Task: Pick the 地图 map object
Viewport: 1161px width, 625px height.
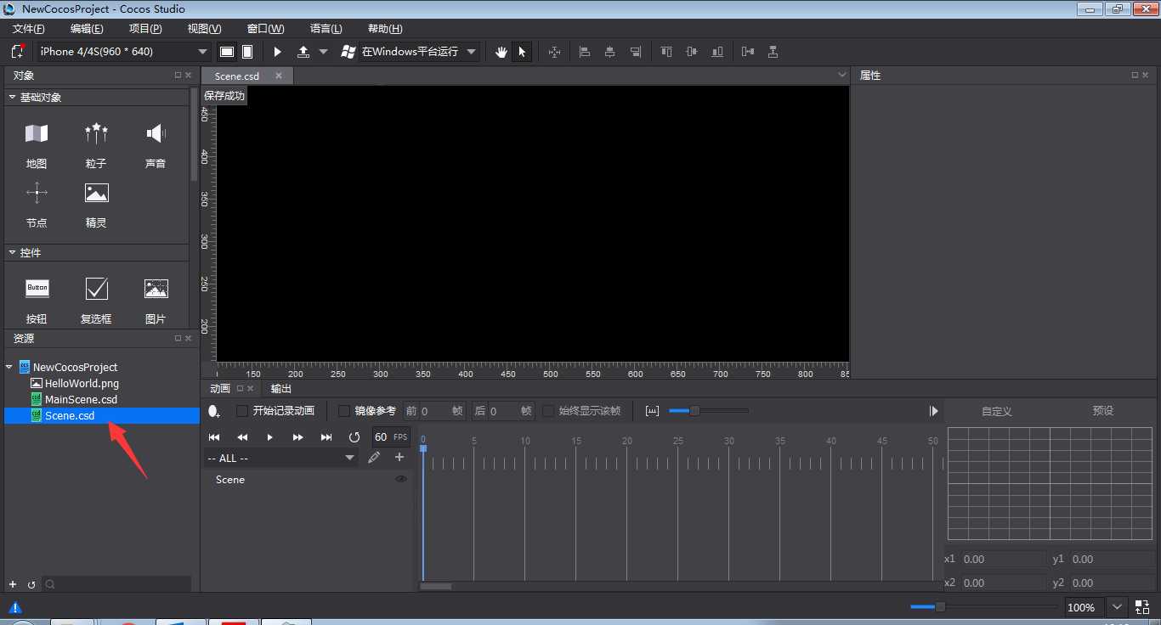Action: pyautogui.click(x=37, y=144)
